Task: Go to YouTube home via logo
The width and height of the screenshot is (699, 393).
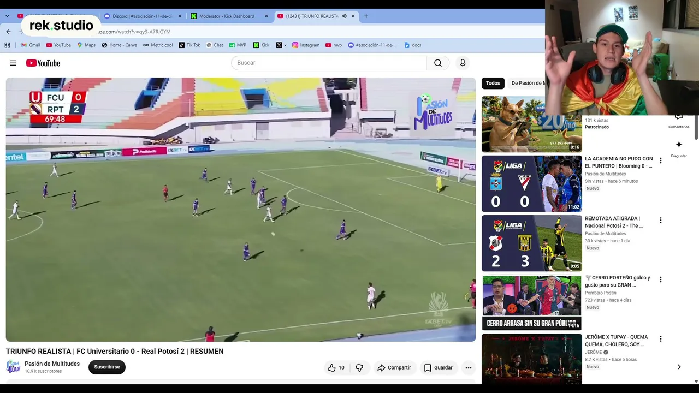Action: pos(43,63)
